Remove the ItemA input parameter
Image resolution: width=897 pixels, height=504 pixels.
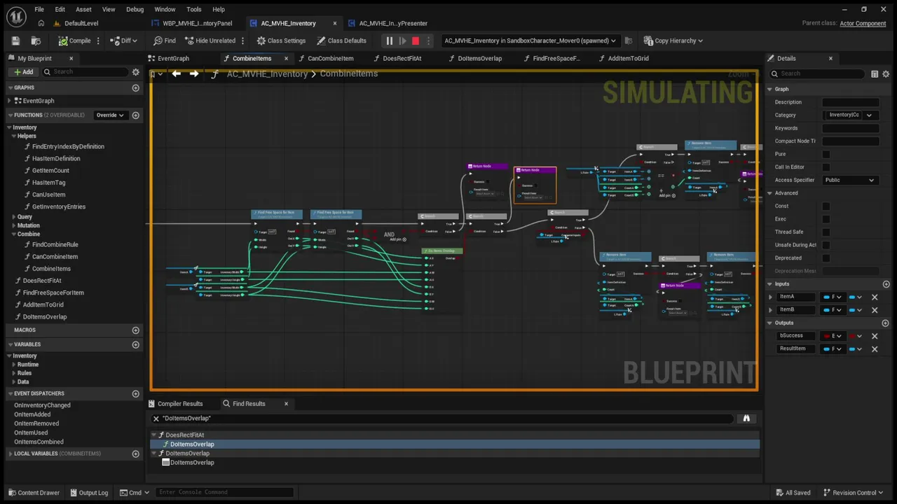click(875, 297)
